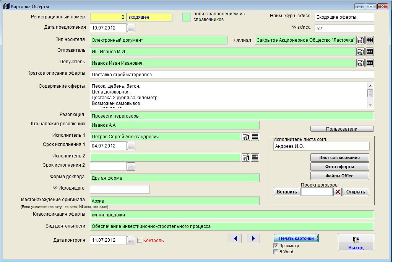
Task: Check the В Word checkbox
Action: point(276,252)
